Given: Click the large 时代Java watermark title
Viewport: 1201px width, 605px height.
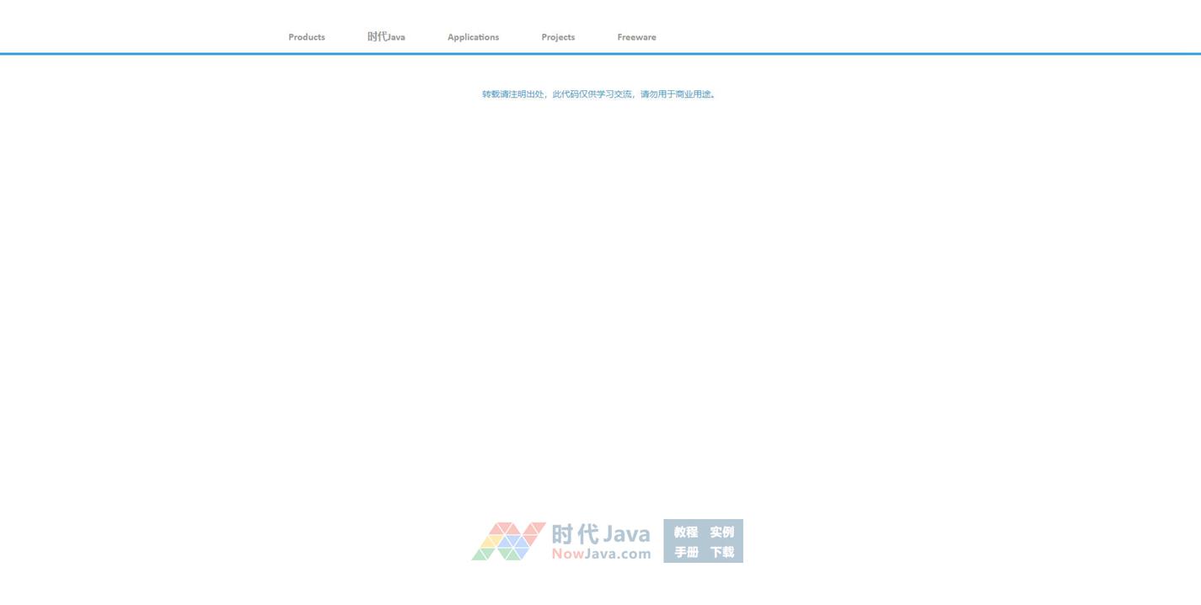Looking at the screenshot, I should pyautogui.click(x=601, y=534).
